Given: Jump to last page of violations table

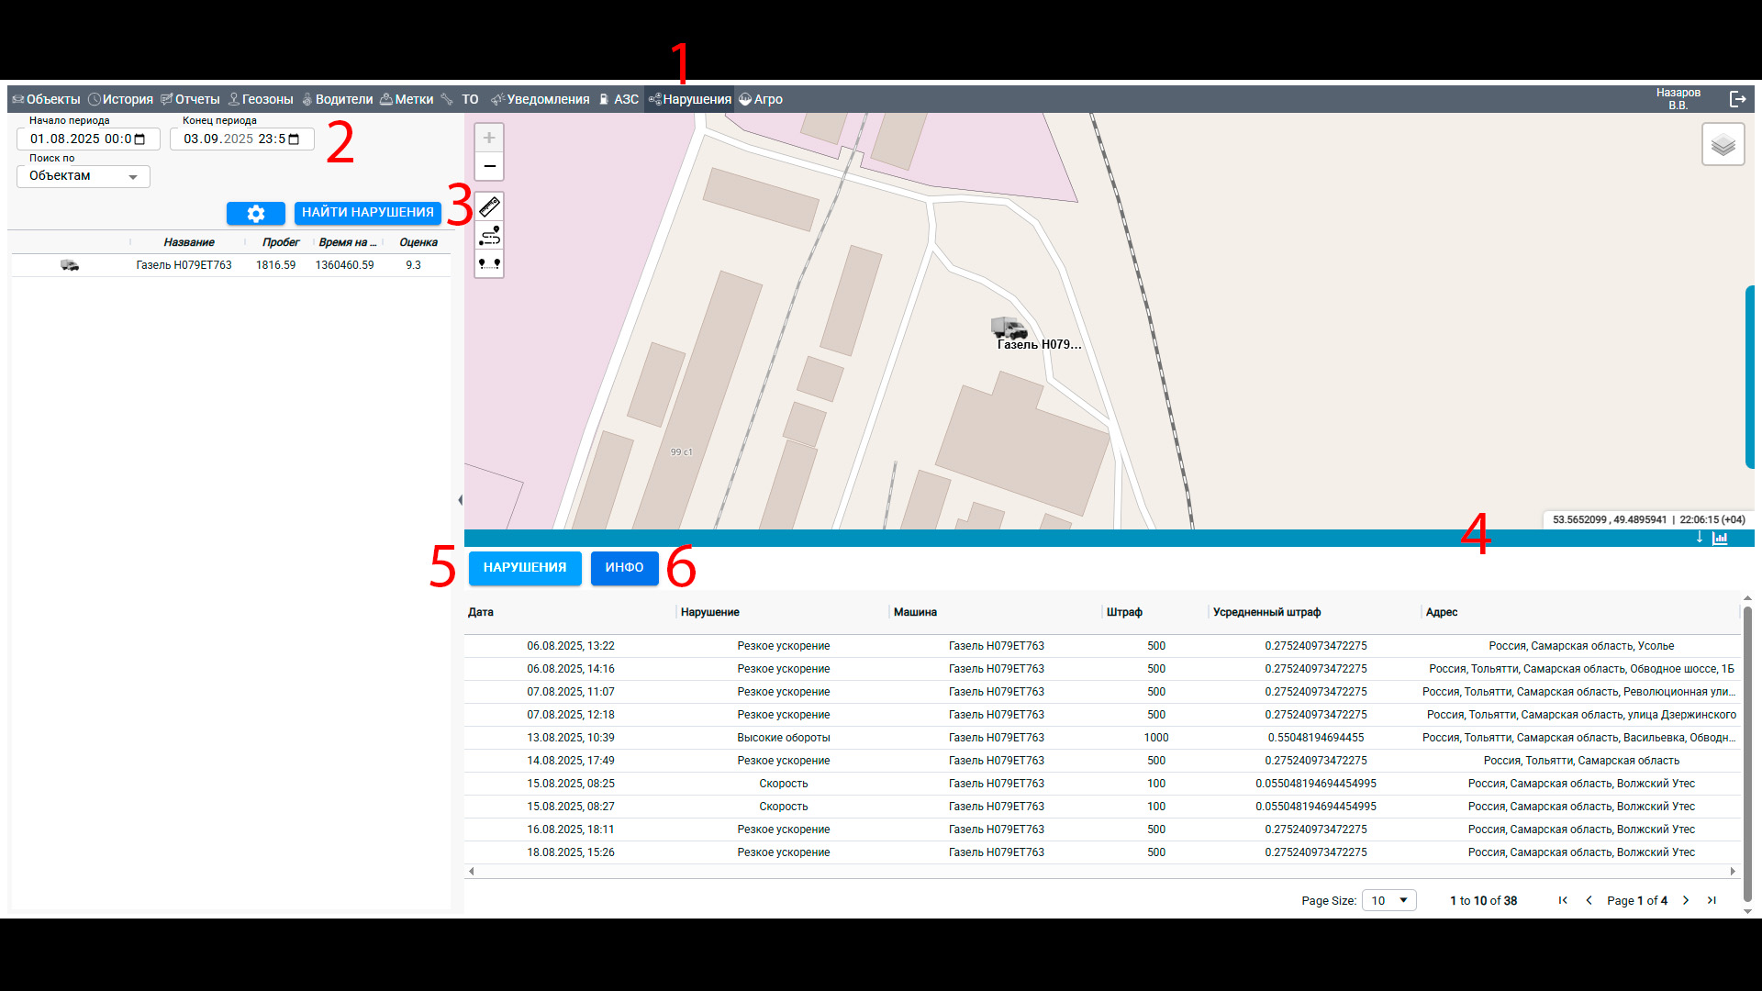Looking at the screenshot, I should pos(1712,900).
